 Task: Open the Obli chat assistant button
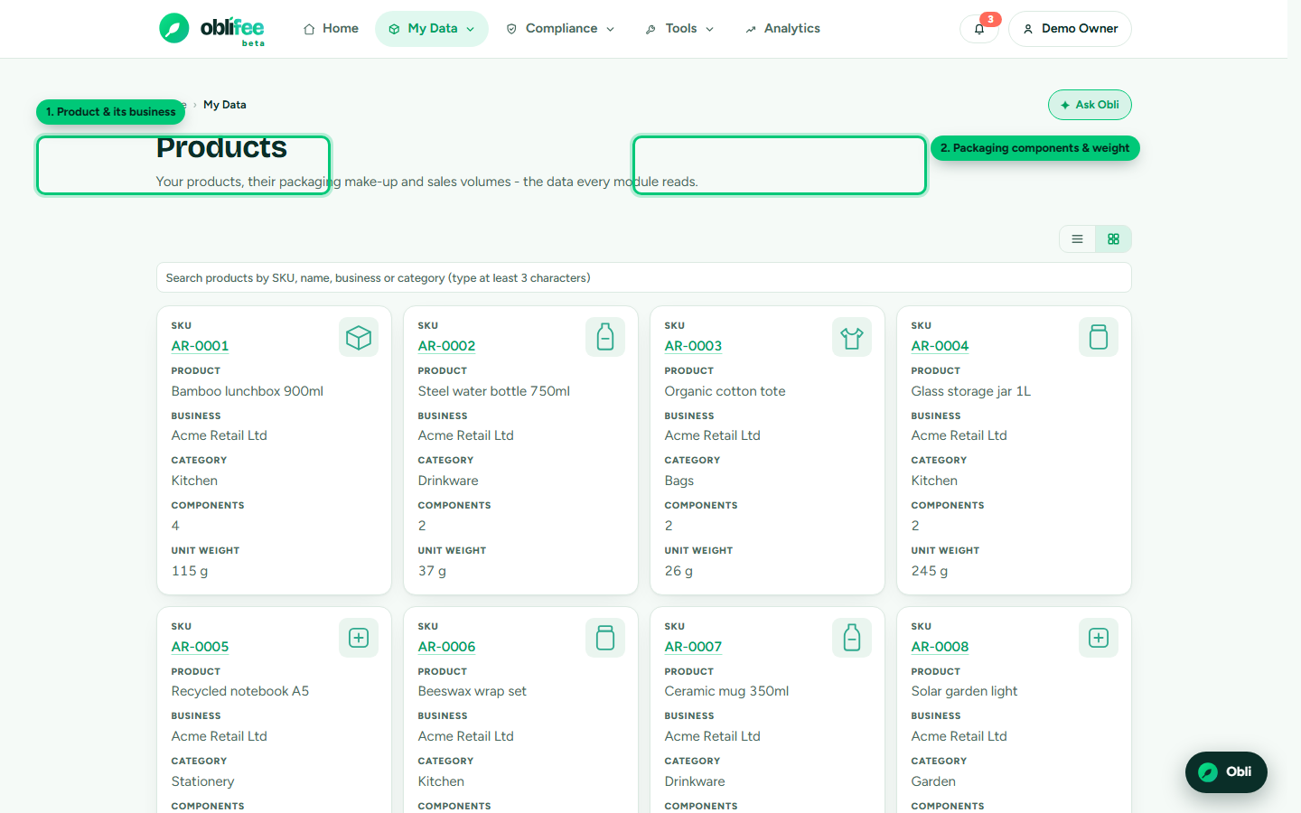click(x=1226, y=772)
